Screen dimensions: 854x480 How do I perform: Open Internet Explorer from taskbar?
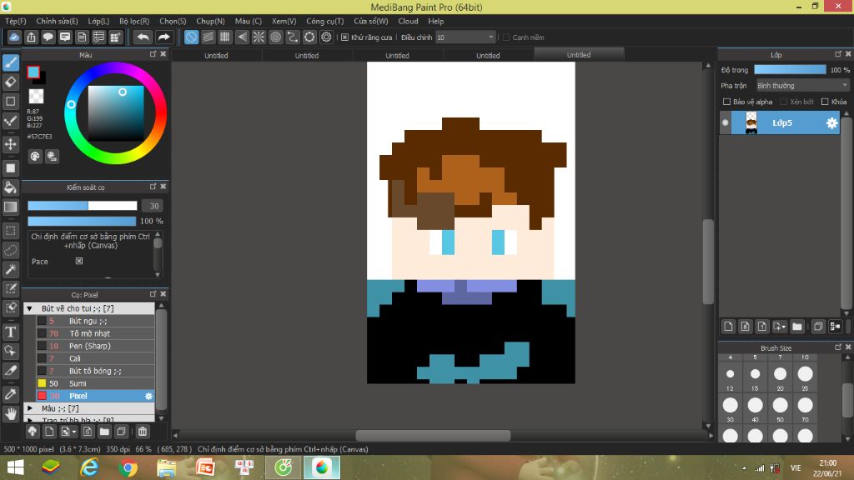pos(89,467)
